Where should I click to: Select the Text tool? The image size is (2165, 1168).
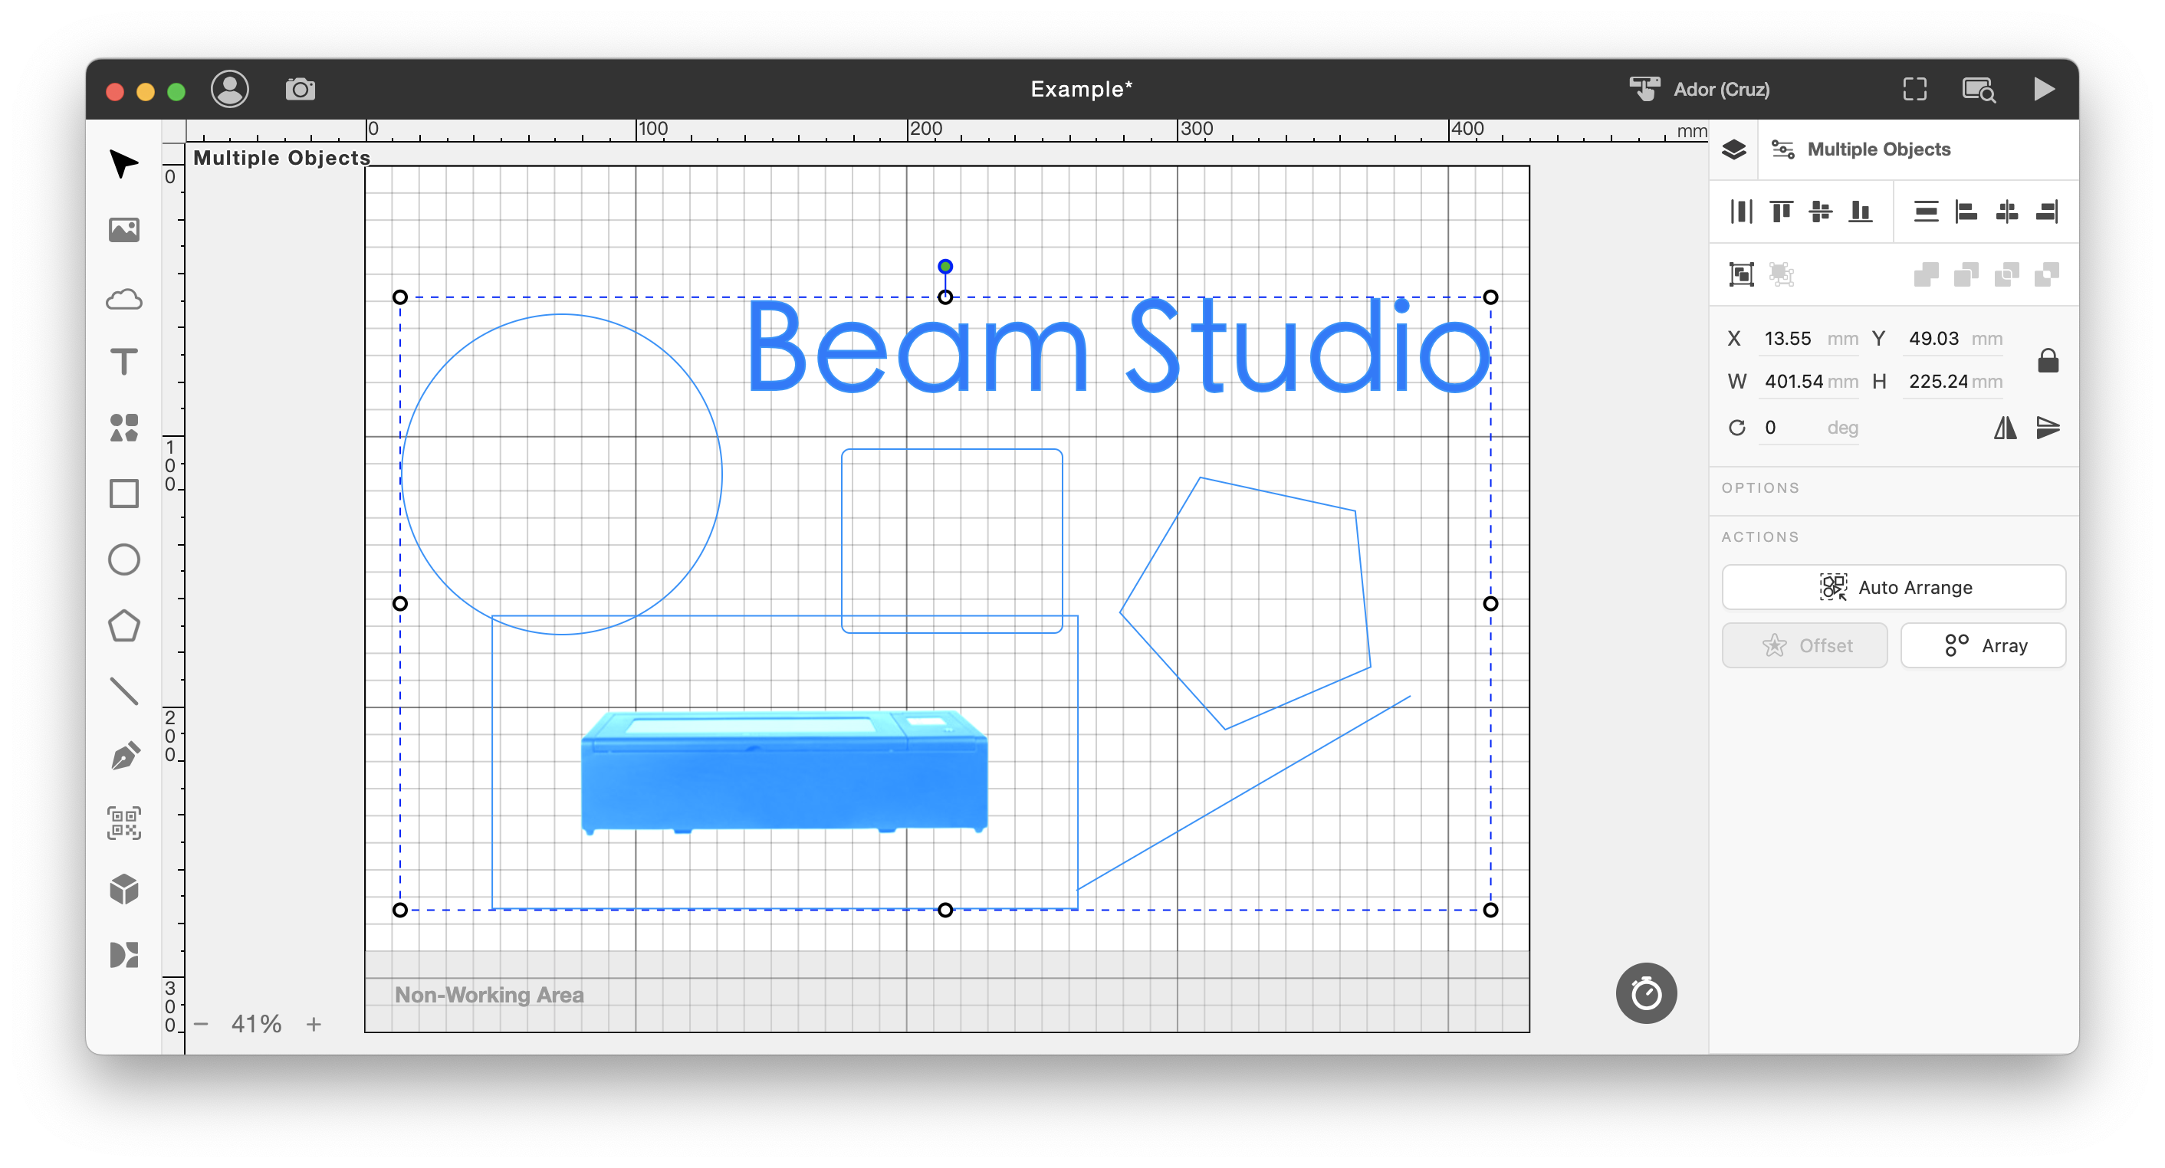point(123,363)
